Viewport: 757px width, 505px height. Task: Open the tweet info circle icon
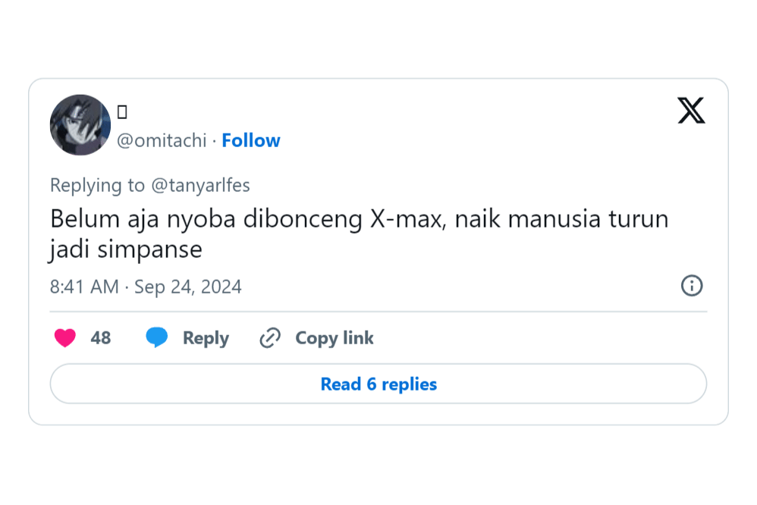[692, 286]
